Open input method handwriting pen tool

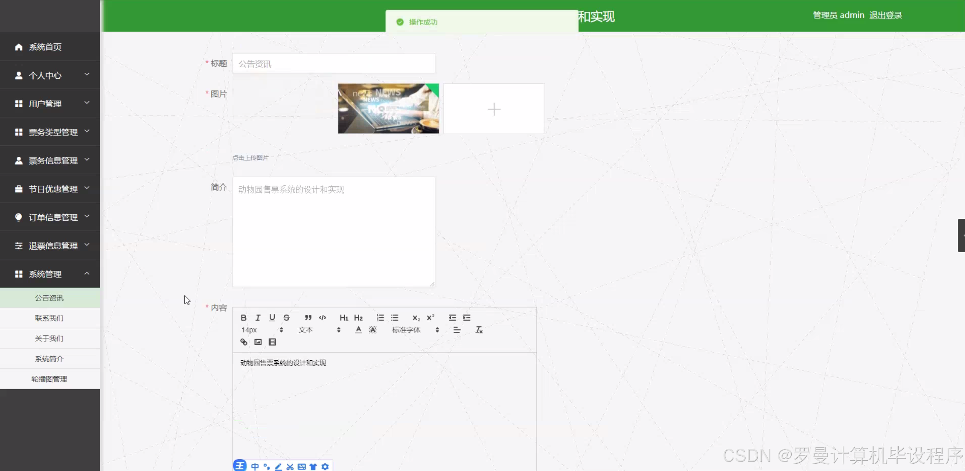coord(278,466)
